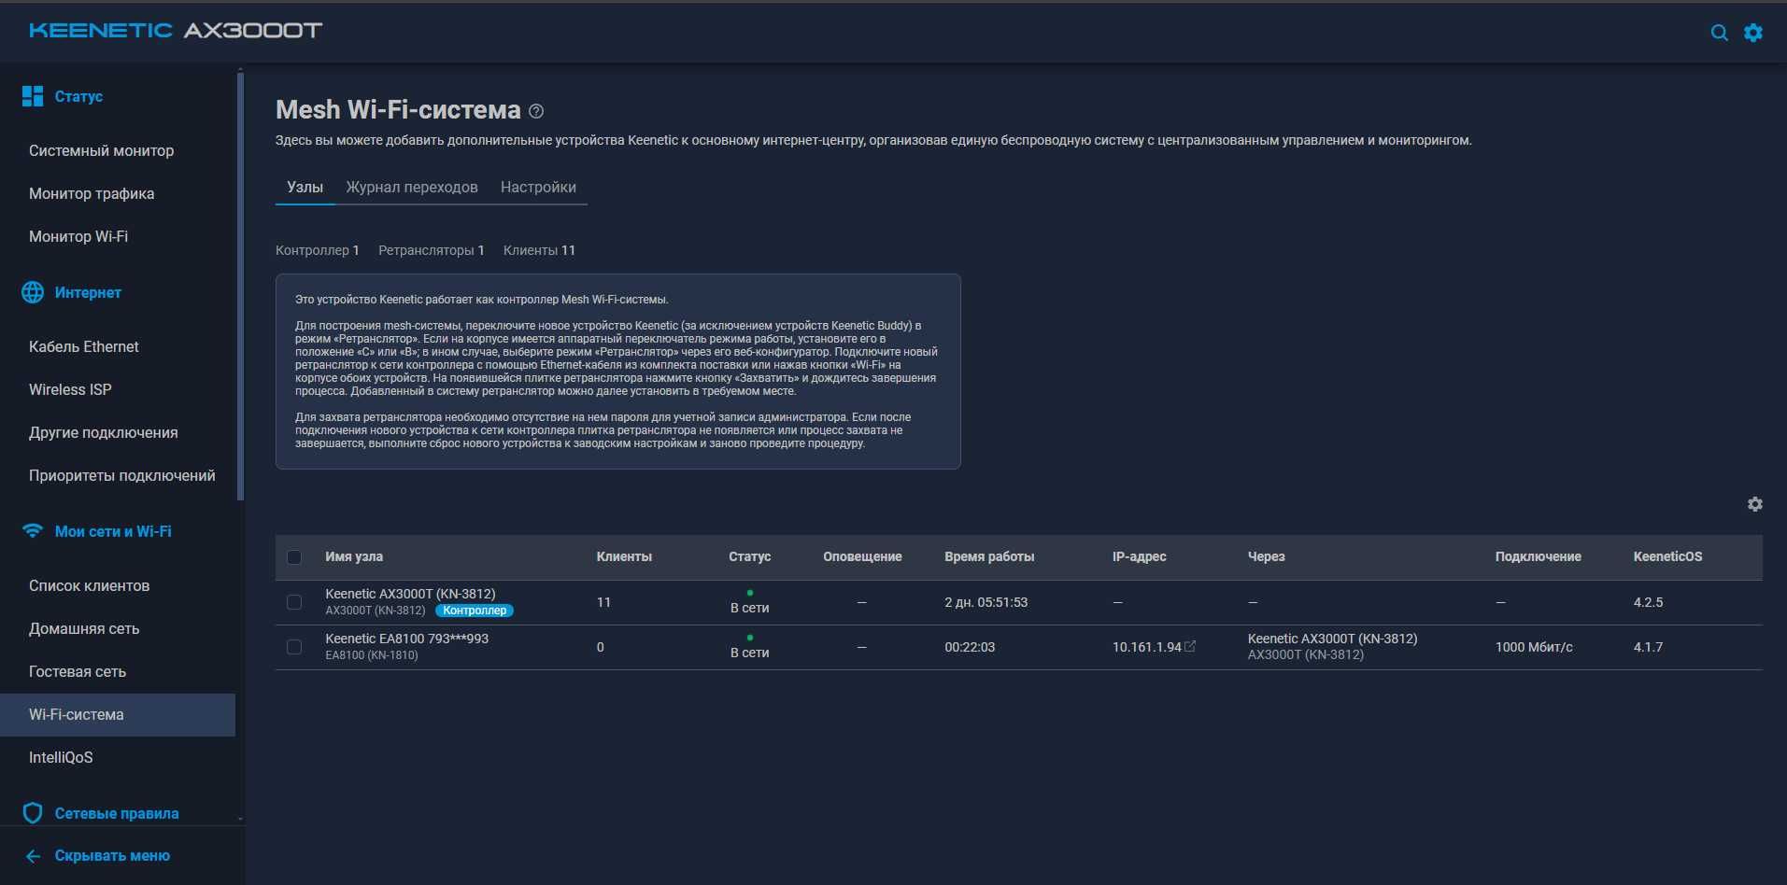Click the sidebar vertical scrollbar
1787x885 pixels.
(240, 287)
